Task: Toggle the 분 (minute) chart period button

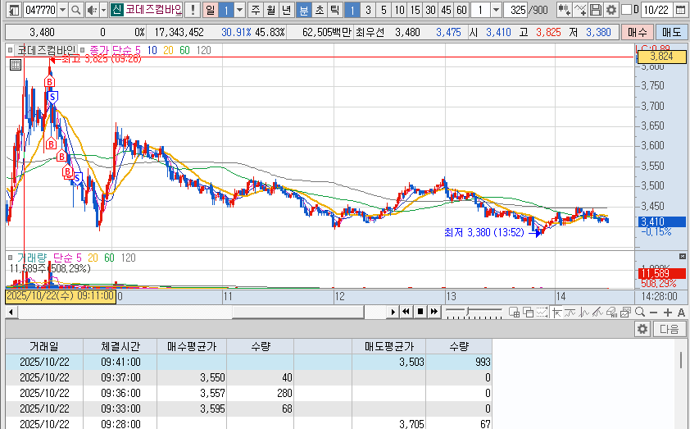Action: pos(303,10)
